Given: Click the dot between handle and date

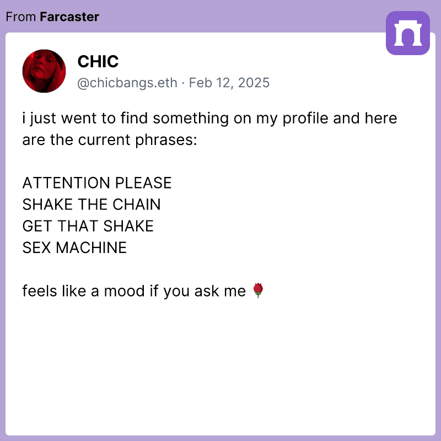Looking at the screenshot, I should pyautogui.click(x=183, y=83).
